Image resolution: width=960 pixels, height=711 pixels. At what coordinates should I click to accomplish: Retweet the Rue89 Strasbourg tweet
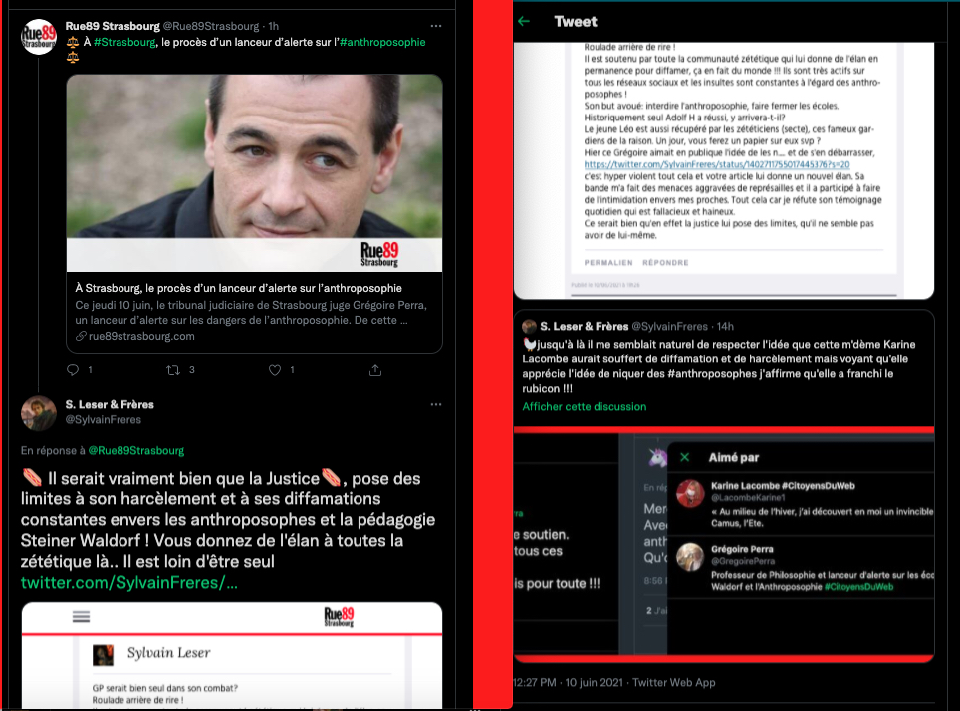[x=172, y=370]
